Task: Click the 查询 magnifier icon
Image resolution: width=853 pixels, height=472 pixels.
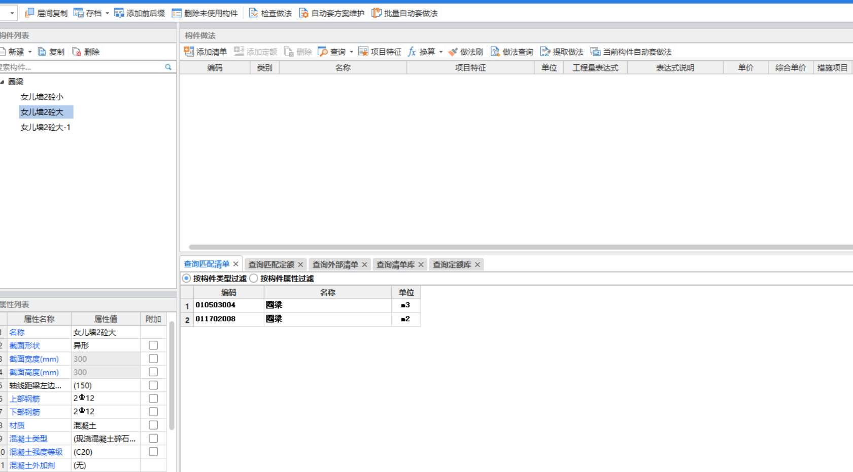Action: 323,52
